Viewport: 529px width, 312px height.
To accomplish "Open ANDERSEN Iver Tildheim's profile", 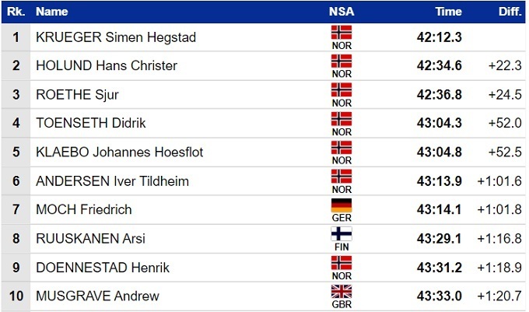I will coord(113,181).
